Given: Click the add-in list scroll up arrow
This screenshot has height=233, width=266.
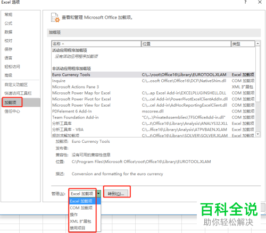Looking at the screenshot, I should (257, 44).
